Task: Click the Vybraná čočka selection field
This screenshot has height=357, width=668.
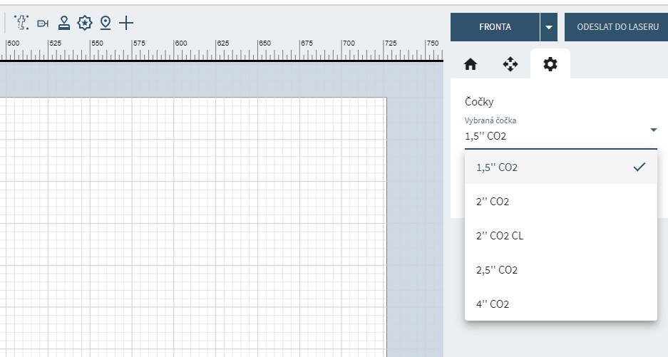Action: [x=553, y=136]
